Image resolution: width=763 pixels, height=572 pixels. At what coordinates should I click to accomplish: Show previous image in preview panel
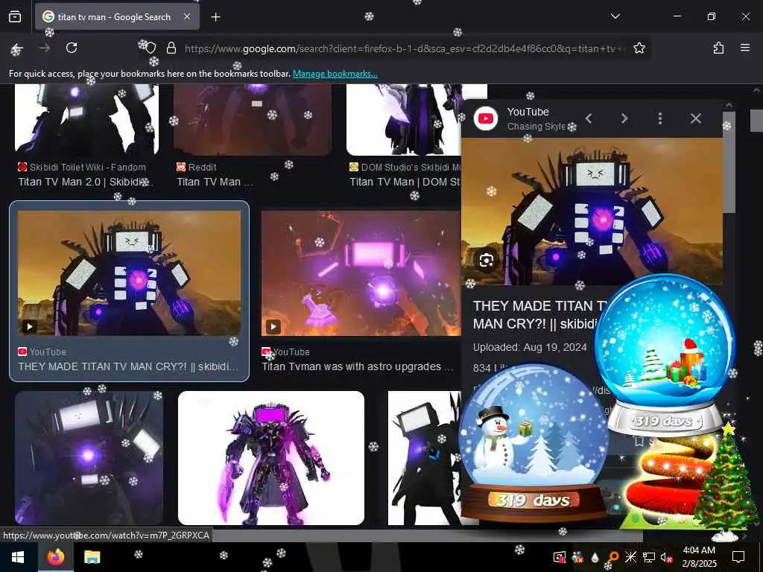[589, 118]
